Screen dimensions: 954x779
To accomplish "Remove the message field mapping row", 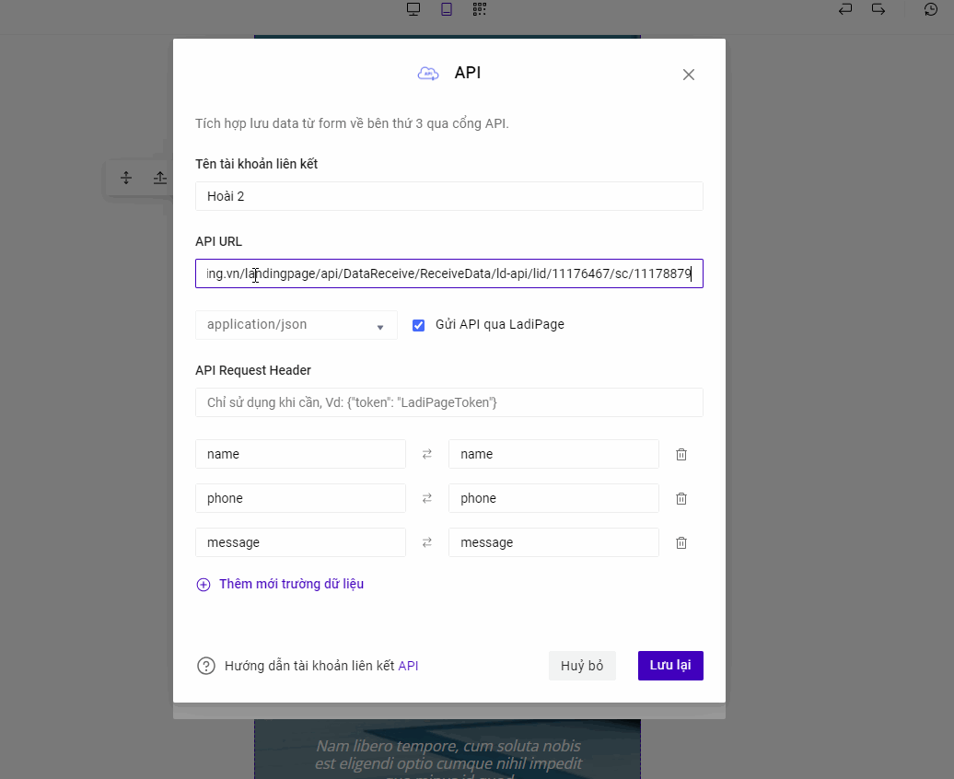I will 681,542.
